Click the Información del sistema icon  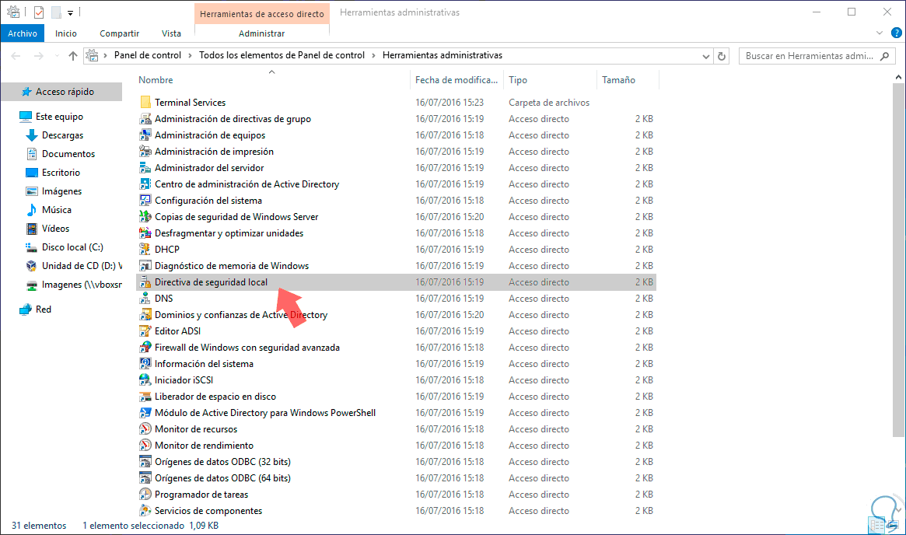click(145, 363)
